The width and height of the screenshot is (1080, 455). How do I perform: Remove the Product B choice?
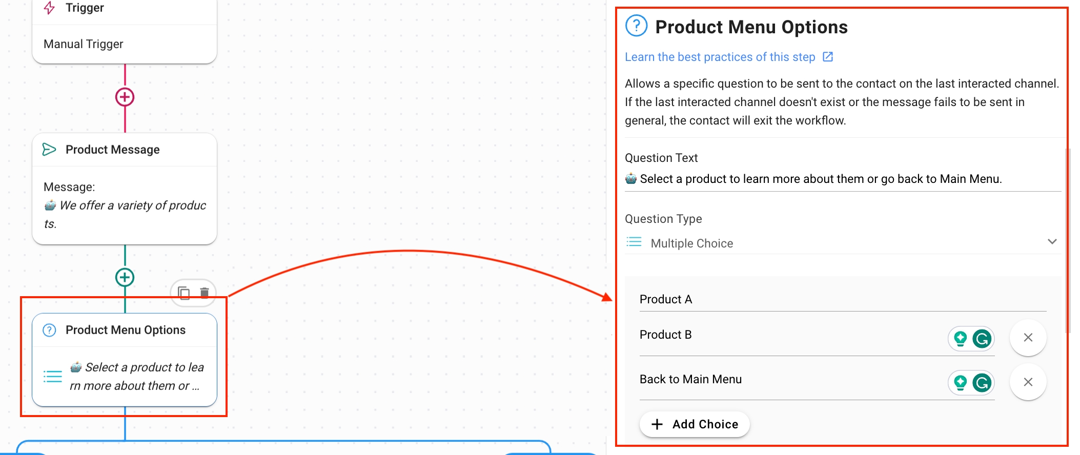pyautogui.click(x=1028, y=338)
